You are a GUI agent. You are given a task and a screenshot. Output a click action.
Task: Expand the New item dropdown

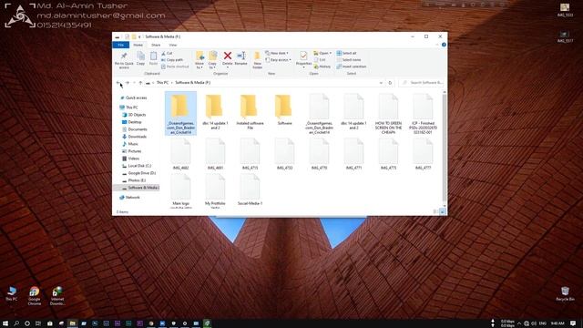click(277, 53)
